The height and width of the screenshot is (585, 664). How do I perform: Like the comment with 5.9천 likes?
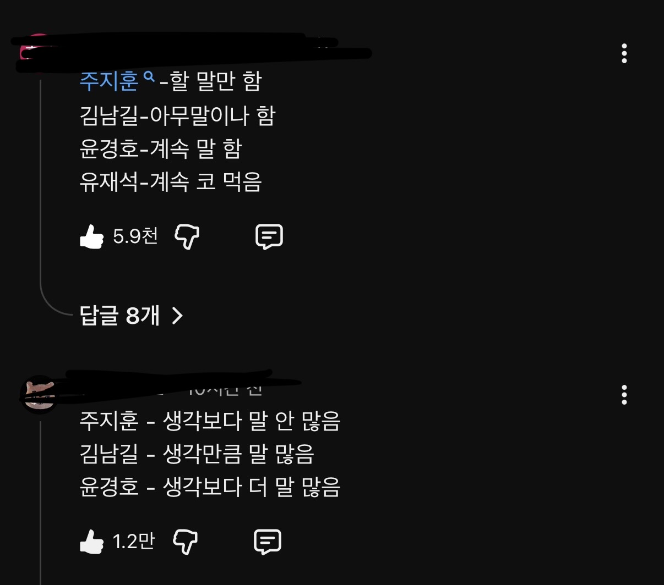coord(91,237)
